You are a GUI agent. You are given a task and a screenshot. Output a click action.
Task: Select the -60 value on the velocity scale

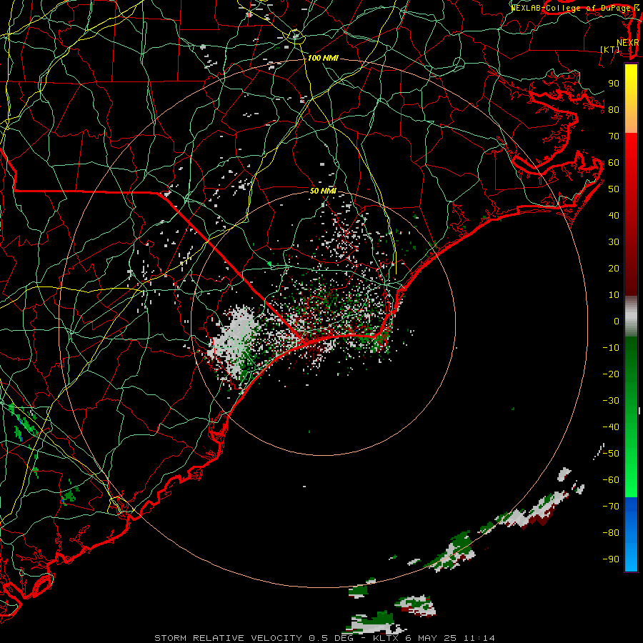click(611, 480)
